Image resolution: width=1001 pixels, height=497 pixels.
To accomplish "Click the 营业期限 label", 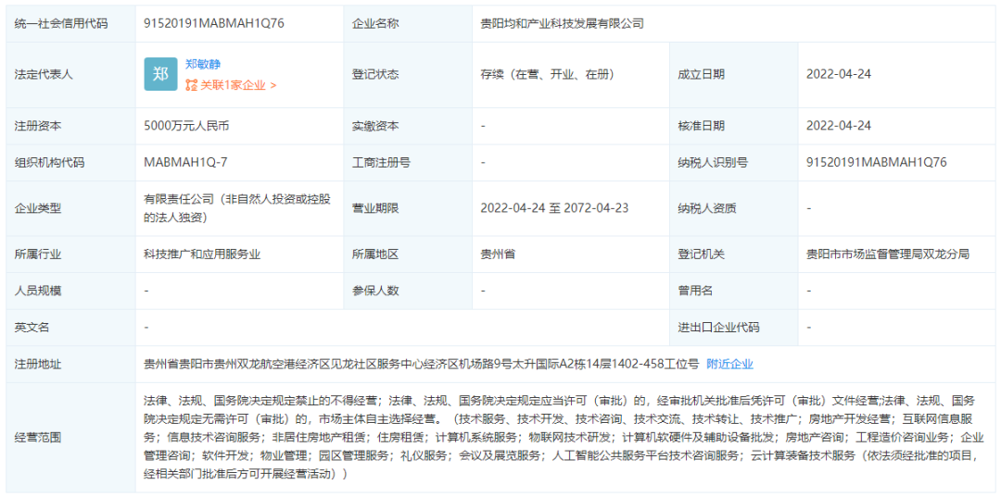I will pyautogui.click(x=375, y=207).
